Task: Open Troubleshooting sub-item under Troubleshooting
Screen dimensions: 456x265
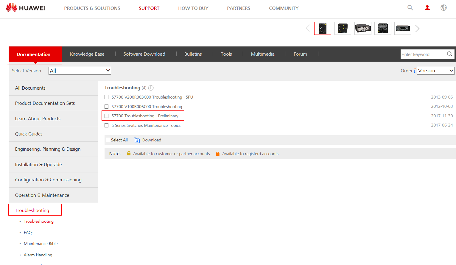Action: tap(39, 221)
